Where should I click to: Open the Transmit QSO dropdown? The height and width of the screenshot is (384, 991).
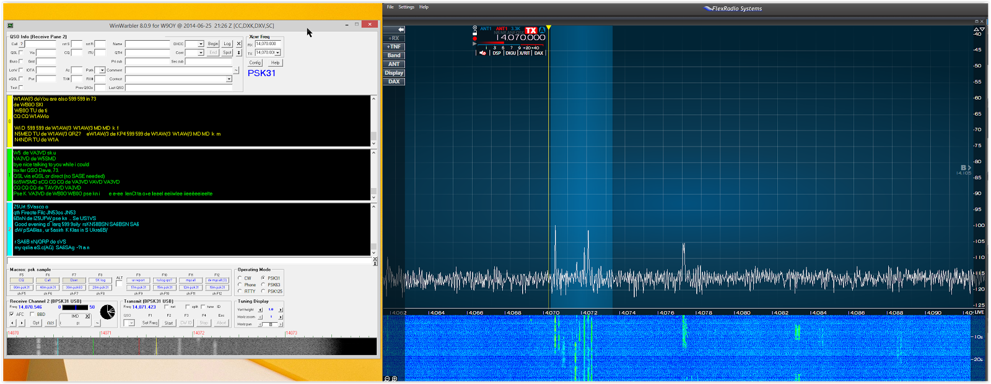(x=131, y=323)
